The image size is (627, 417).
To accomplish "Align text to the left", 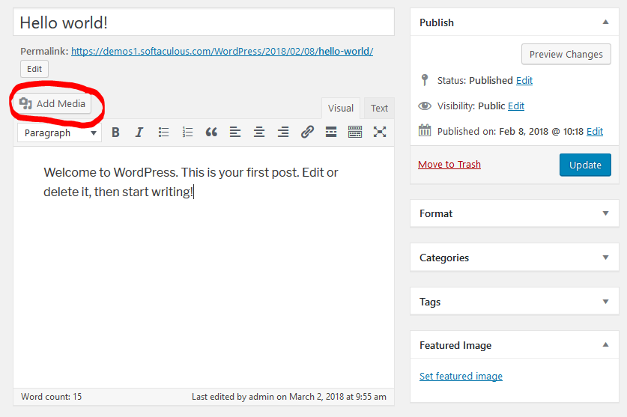I will tap(235, 132).
